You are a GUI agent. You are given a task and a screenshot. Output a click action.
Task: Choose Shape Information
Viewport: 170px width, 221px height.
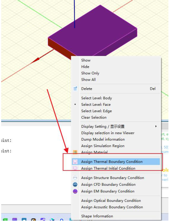(x=116, y=216)
